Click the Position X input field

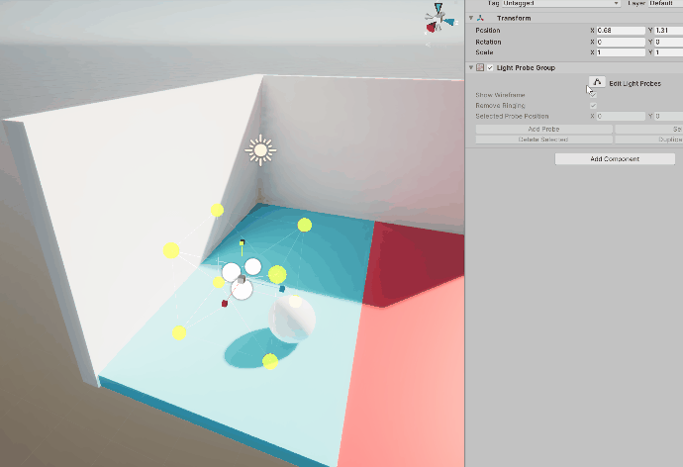pos(621,31)
